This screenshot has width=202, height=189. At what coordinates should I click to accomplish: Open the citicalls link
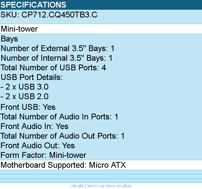pyautogui.click(x=77, y=186)
